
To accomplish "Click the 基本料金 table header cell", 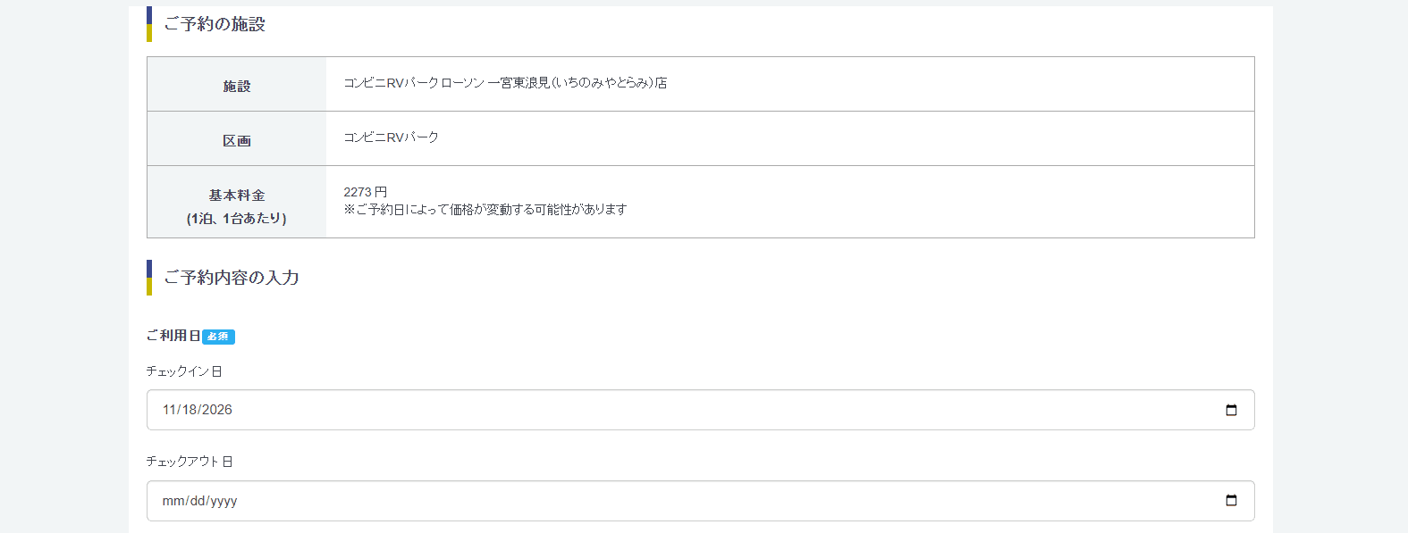I will [237, 202].
